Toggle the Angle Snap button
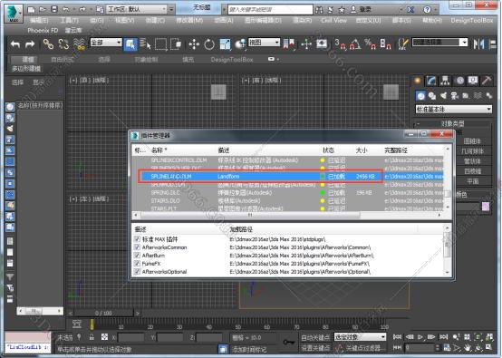The image size is (502, 358). pyautogui.click(x=355, y=44)
